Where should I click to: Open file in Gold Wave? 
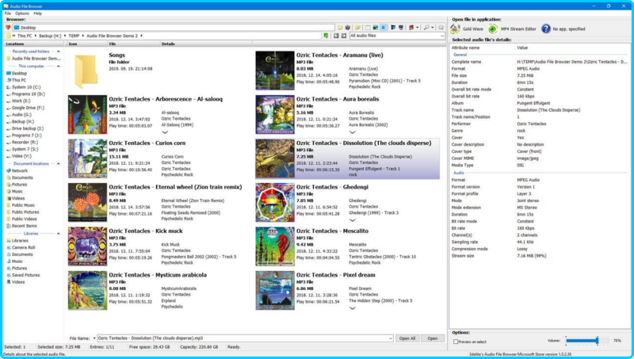coord(467,29)
